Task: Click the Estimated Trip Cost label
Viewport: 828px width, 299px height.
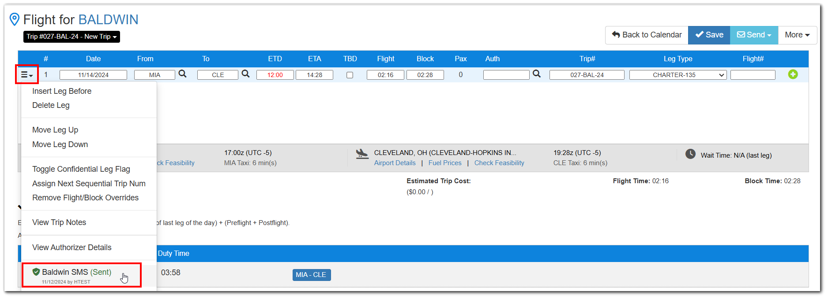Action: pyautogui.click(x=439, y=181)
